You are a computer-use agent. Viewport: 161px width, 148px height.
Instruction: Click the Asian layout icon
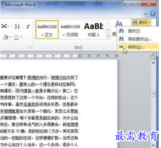pyautogui.click(x=4, y=26)
